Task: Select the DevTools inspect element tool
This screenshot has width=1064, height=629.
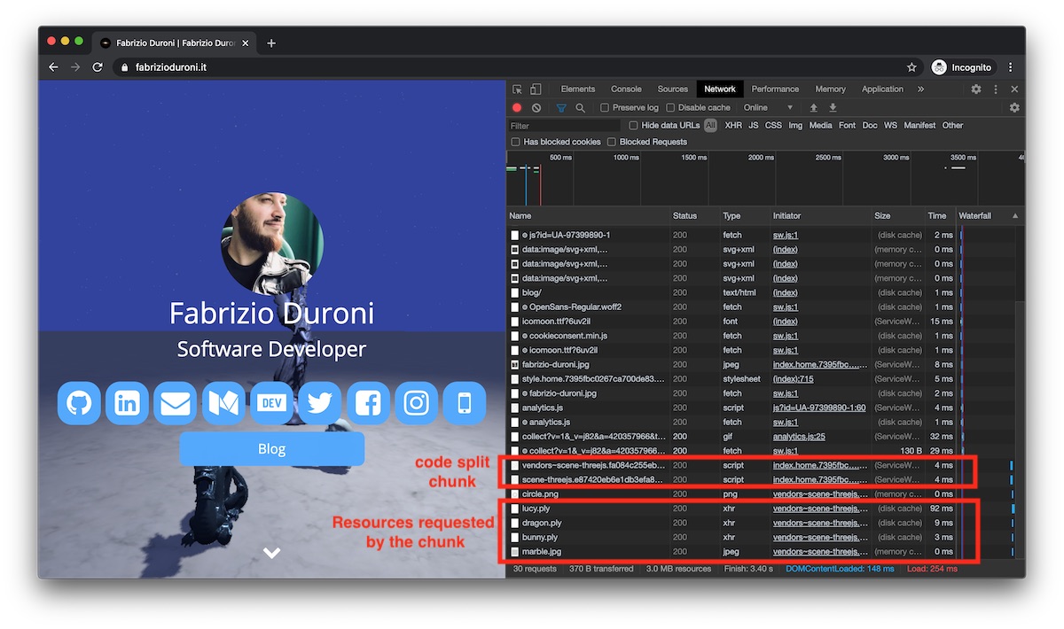Action: click(517, 89)
